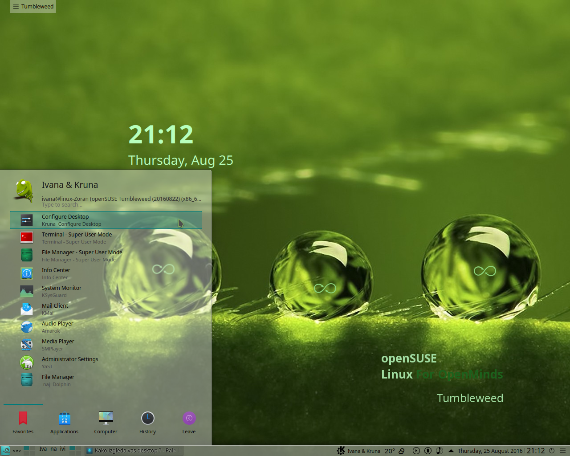Viewport: 570px width, 456px height.
Task: Click the music note tray icon
Action: (x=440, y=451)
